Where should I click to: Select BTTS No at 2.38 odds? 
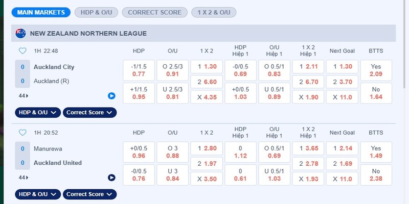pos(376,174)
